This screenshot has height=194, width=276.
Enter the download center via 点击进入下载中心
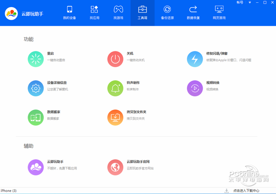click(246, 191)
